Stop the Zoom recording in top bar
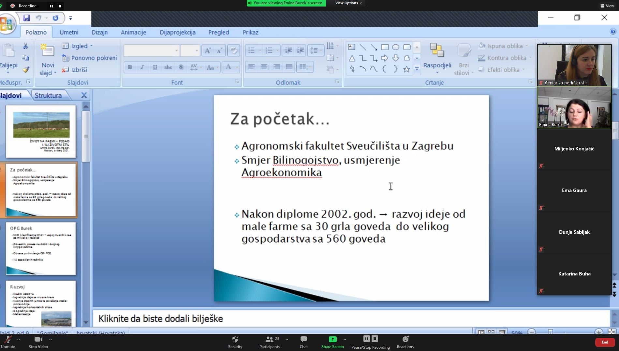619x351 pixels. (60, 6)
